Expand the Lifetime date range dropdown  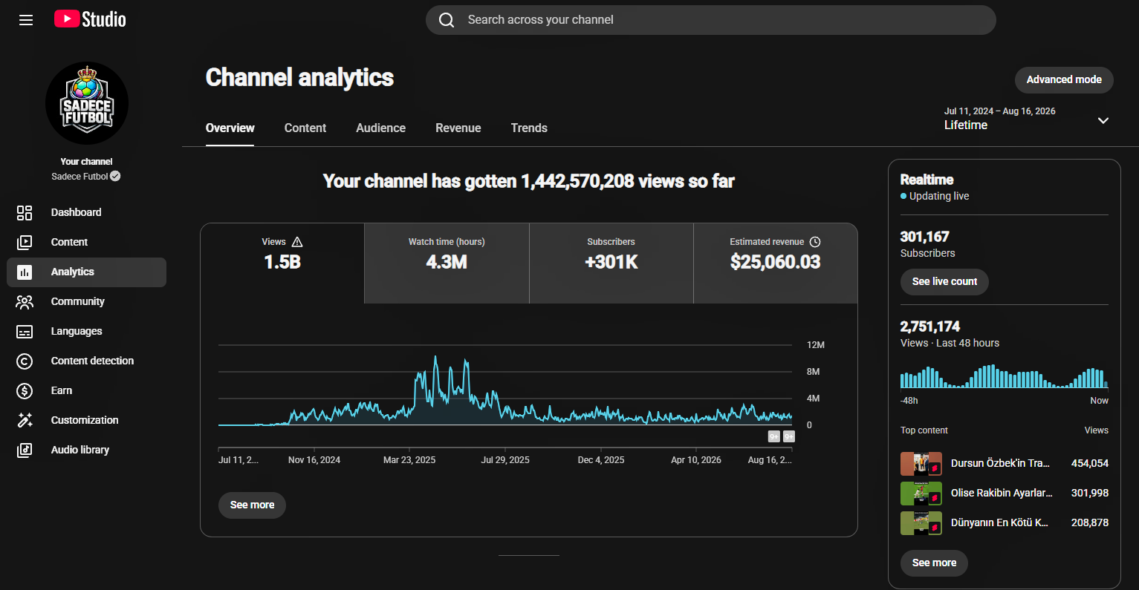pos(1103,120)
